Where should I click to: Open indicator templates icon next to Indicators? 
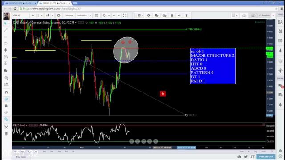(97, 16)
